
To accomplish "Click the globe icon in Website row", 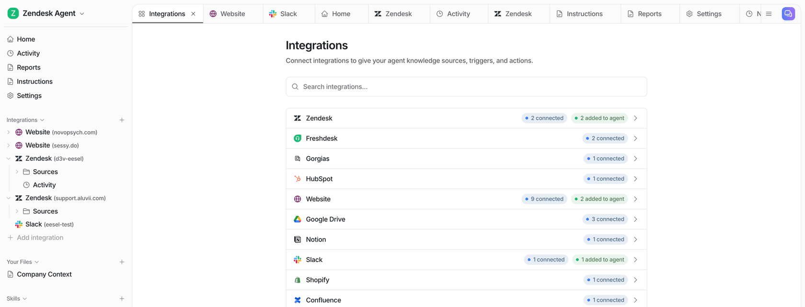I will [x=298, y=199].
